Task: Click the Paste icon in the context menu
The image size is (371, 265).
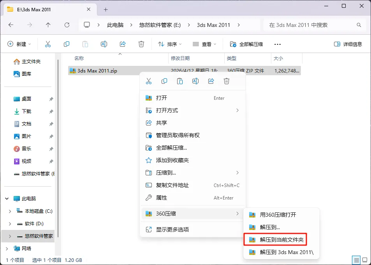Action: [180, 81]
